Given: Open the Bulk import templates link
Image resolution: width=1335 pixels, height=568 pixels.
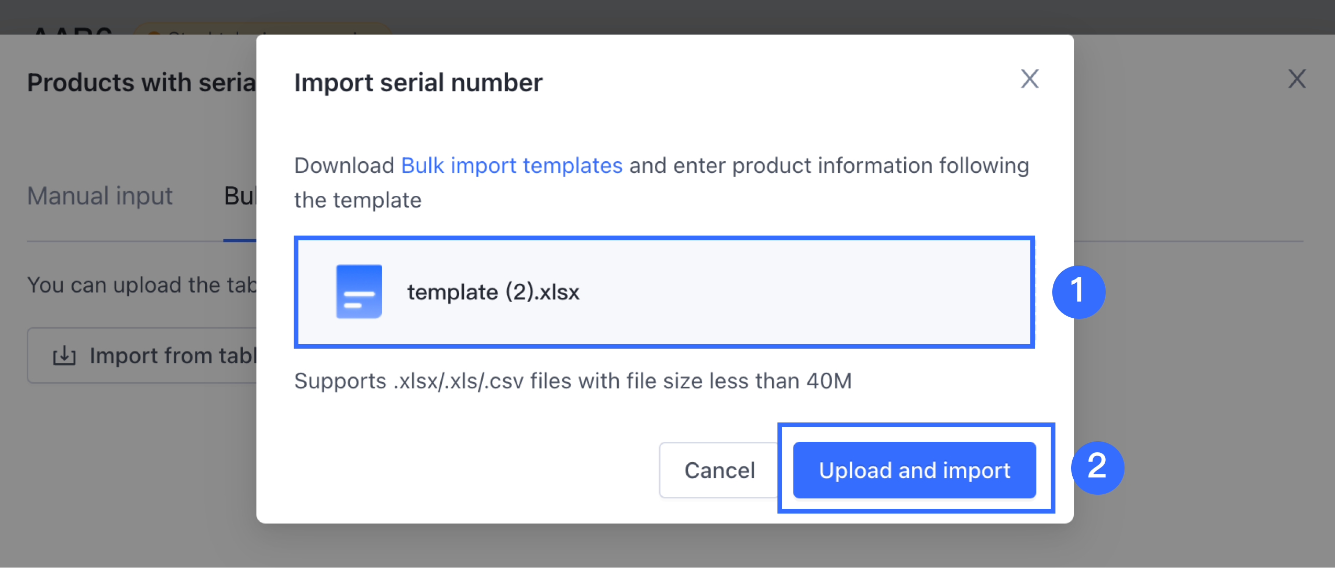Looking at the screenshot, I should (511, 165).
